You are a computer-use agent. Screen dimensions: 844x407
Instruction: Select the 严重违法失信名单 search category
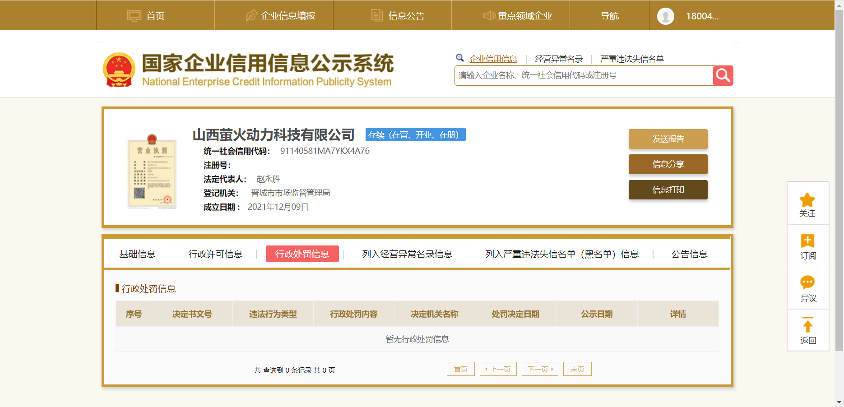632,59
